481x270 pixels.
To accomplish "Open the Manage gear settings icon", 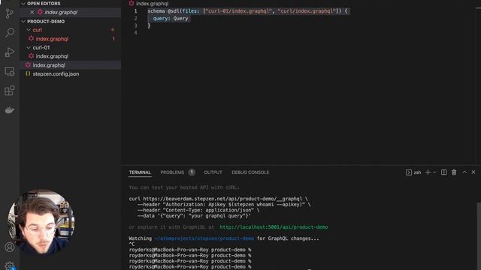I will coord(10,265).
